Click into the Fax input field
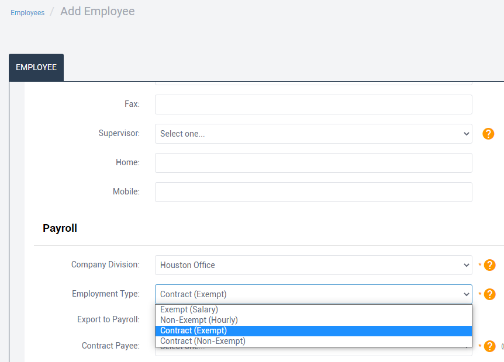The width and height of the screenshot is (504, 362). tap(313, 105)
